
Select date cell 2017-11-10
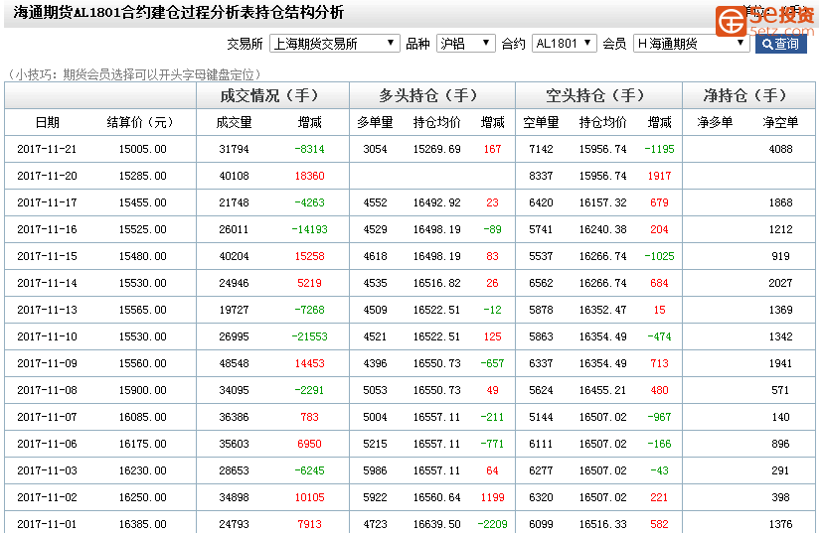(47, 336)
